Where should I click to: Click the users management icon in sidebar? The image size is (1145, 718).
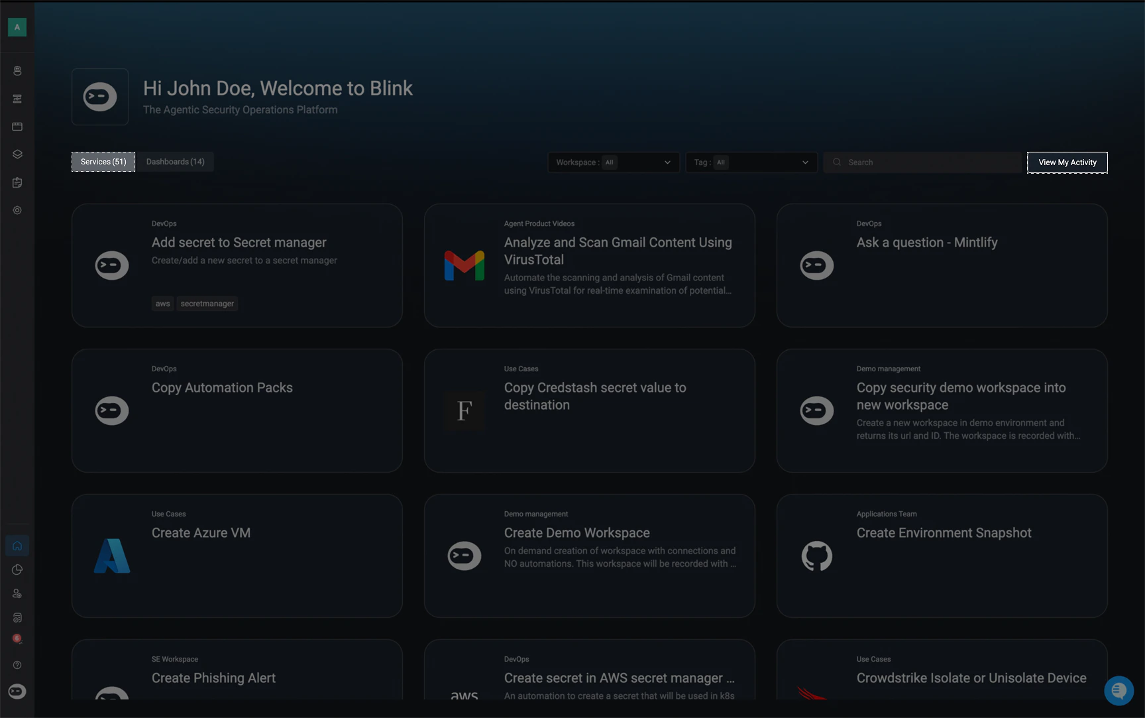tap(17, 593)
